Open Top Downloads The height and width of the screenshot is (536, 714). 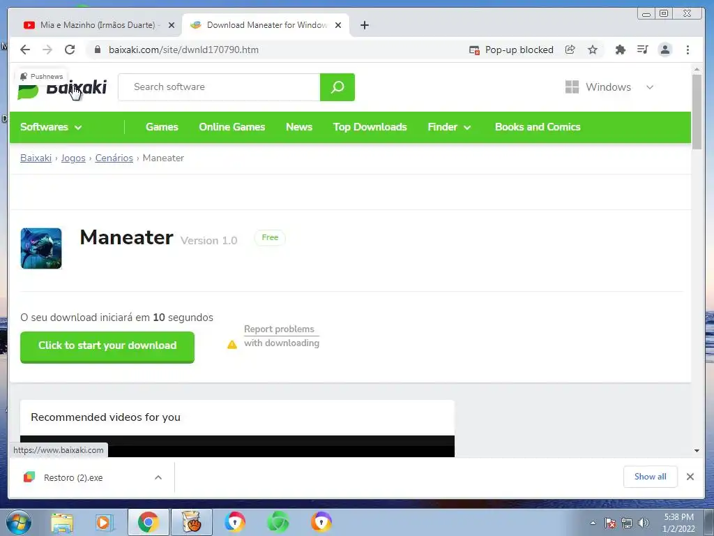(x=370, y=127)
